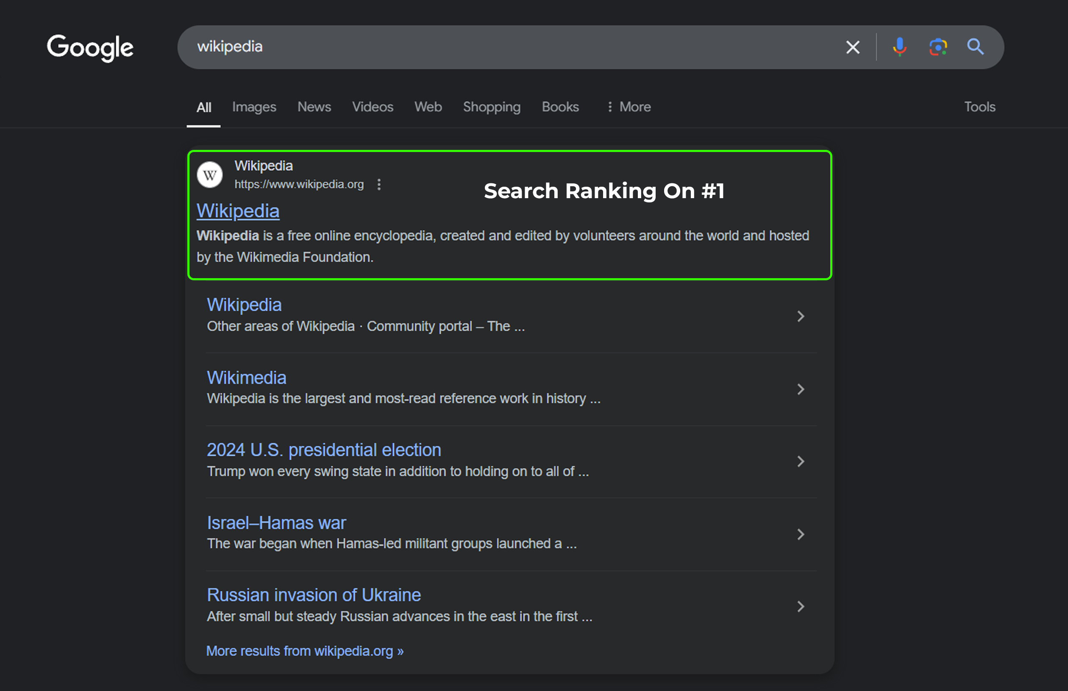Image resolution: width=1068 pixels, height=691 pixels.
Task: Expand the More search options menu
Action: 629,107
